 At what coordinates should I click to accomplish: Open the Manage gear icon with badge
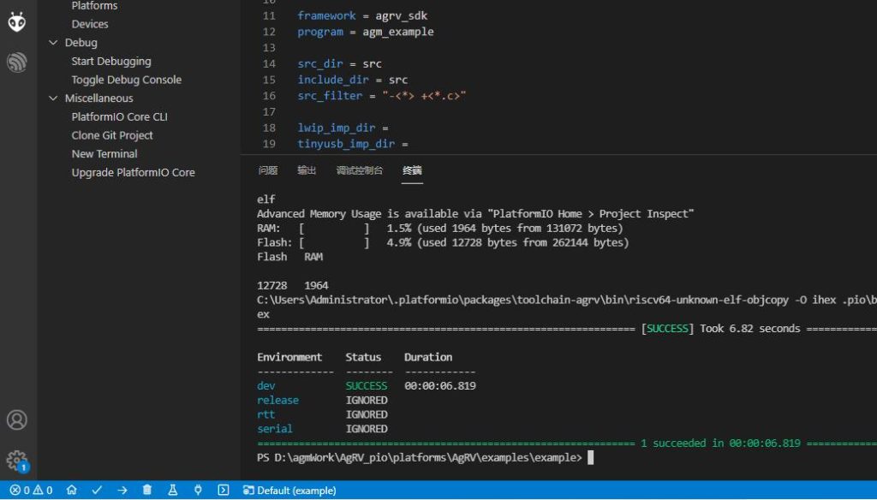(17, 461)
